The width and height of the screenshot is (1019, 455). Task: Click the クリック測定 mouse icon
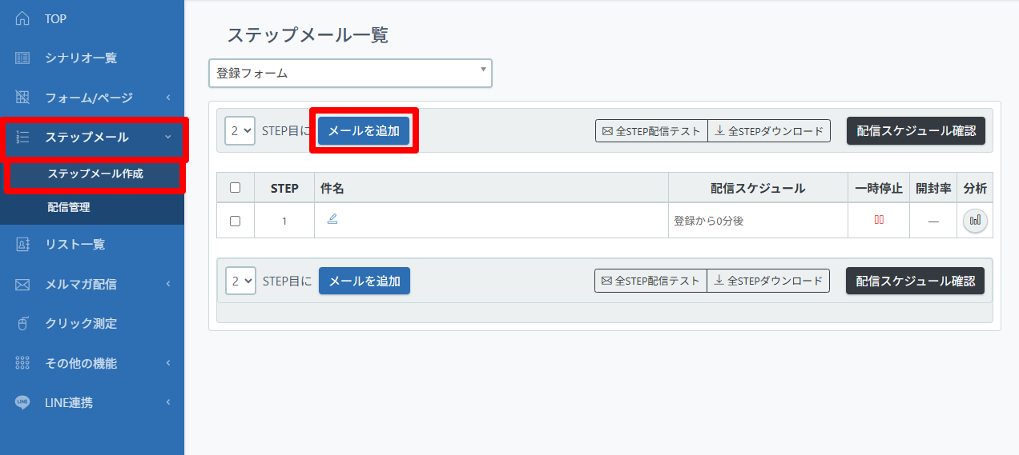tap(22, 324)
